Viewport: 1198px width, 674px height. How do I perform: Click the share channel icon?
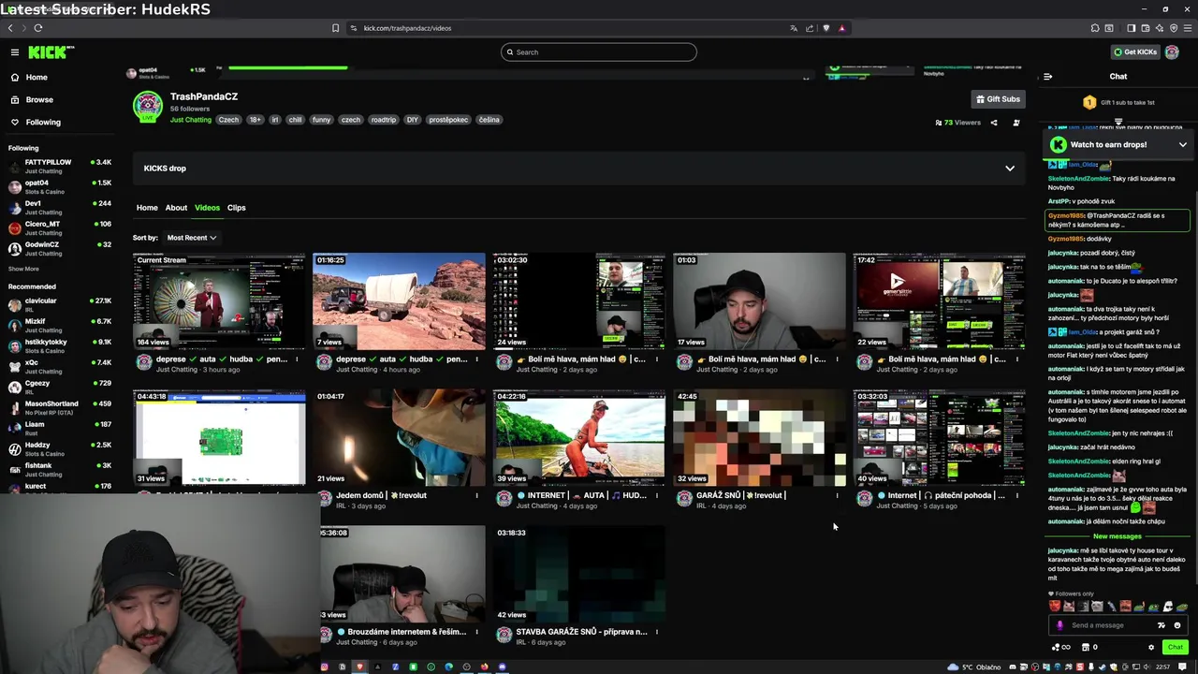994,123
